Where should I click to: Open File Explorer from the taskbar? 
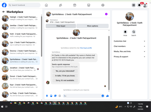[15, 103]
